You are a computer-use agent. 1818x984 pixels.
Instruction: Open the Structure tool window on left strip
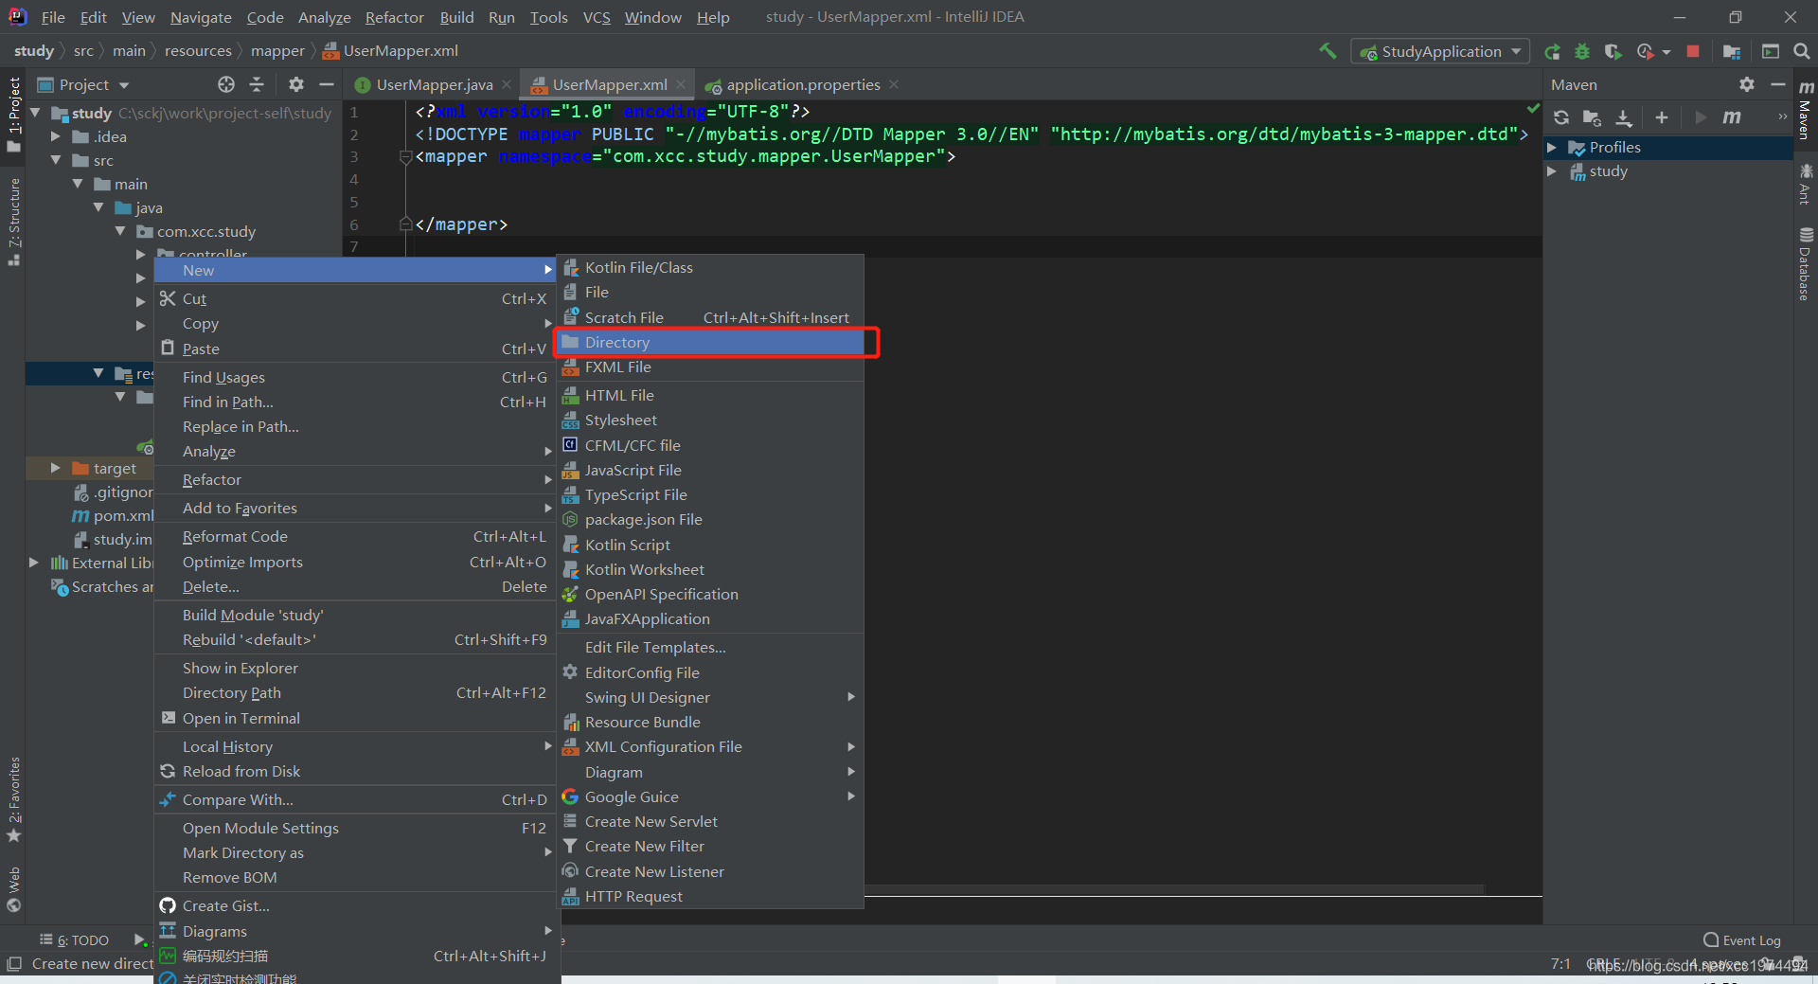click(x=13, y=221)
